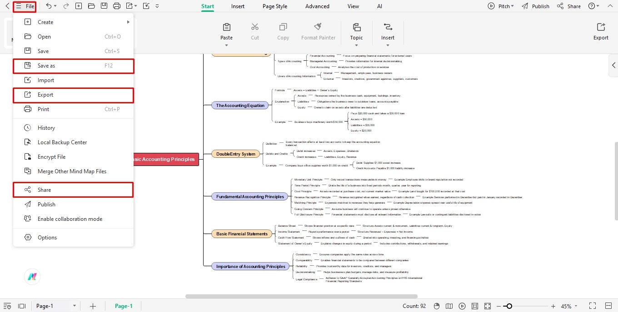Switch to the Insert ribbon tab

click(238, 6)
